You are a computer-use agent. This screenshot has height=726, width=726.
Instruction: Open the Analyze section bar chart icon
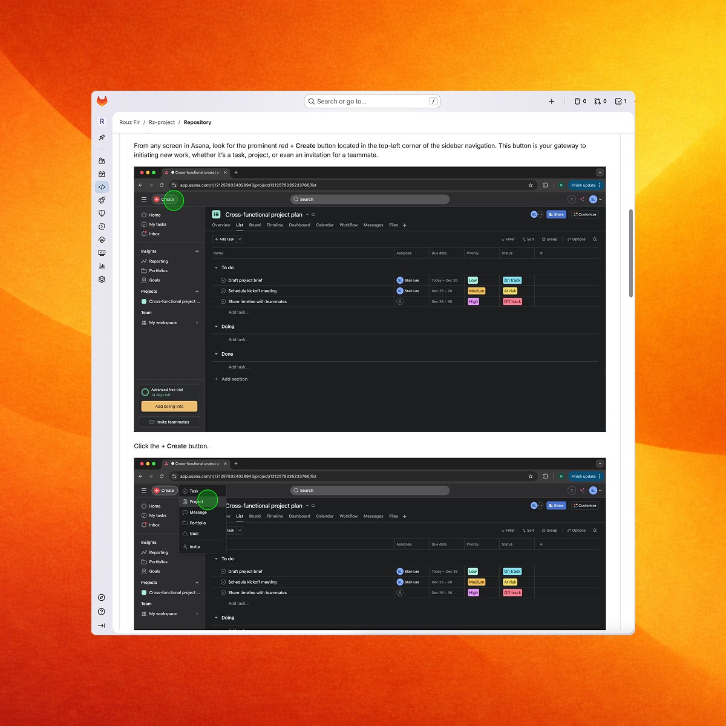102,266
